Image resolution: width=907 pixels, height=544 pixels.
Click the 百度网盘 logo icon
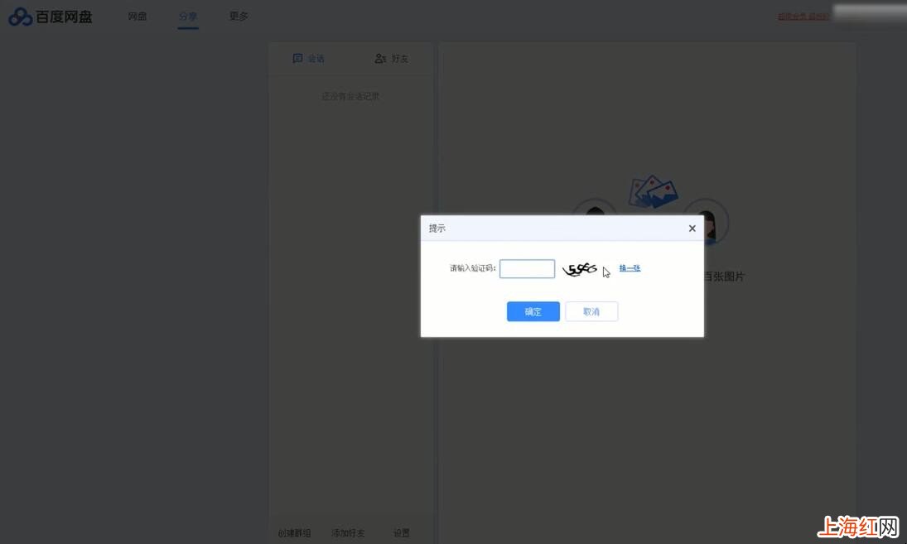pos(20,17)
